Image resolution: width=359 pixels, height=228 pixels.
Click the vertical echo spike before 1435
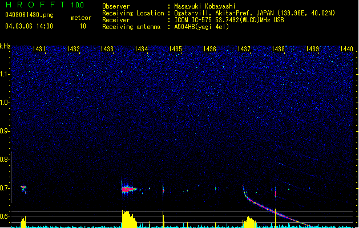[x=163, y=190]
